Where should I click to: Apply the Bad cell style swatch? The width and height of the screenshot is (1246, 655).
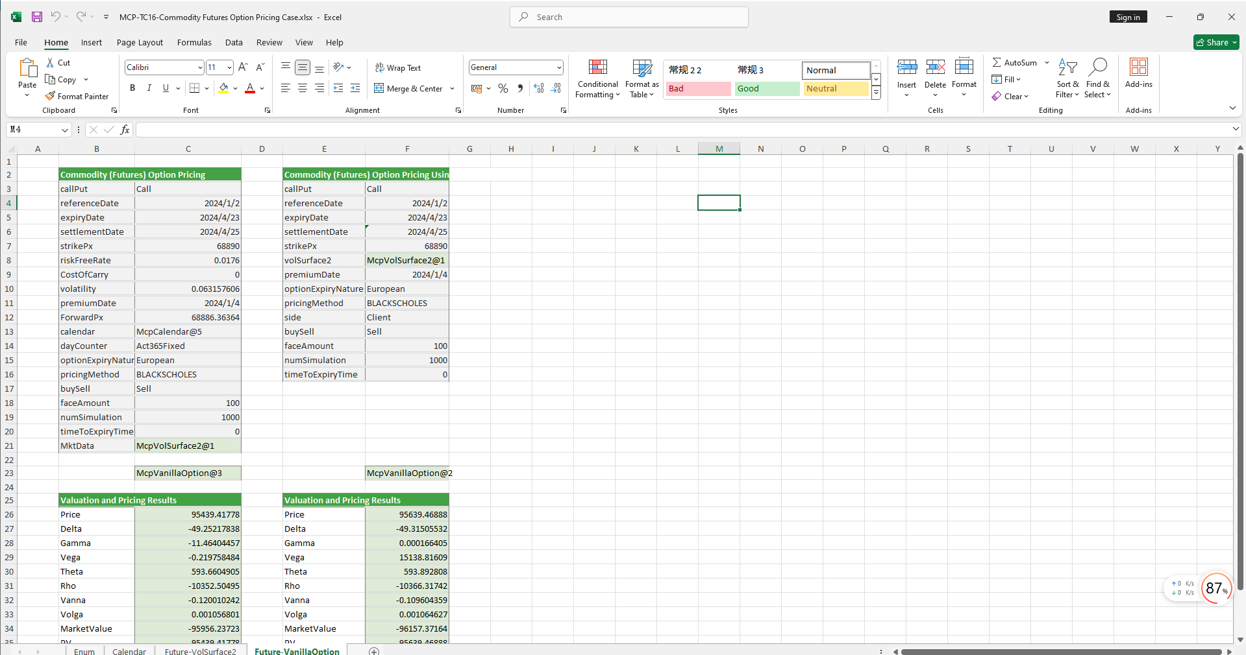click(x=698, y=88)
